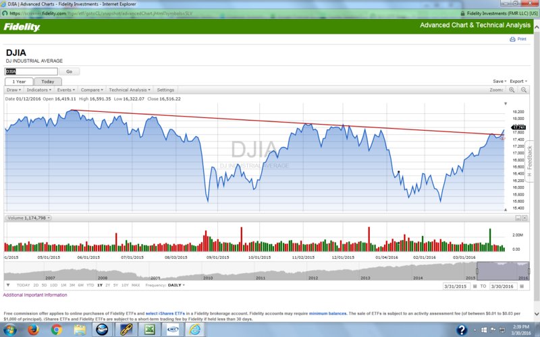The width and height of the screenshot is (540, 337).
Task: Open Windows Explorer folder in taskbar
Action: pyautogui.click(x=80, y=330)
